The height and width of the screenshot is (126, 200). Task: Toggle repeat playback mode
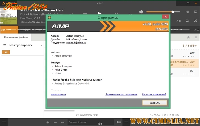pyautogui.click(x=187, y=21)
